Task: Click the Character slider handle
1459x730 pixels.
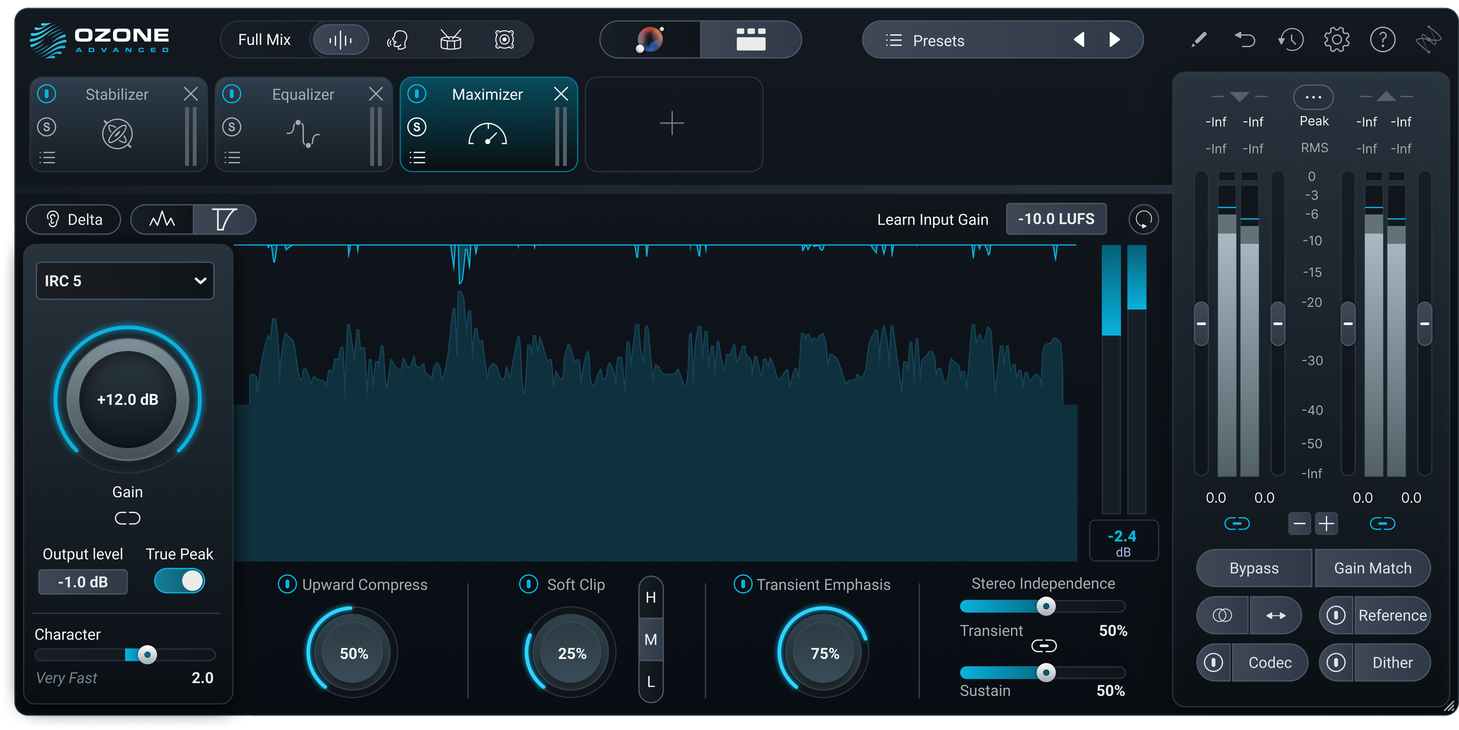Action: pyautogui.click(x=147, y=655)
